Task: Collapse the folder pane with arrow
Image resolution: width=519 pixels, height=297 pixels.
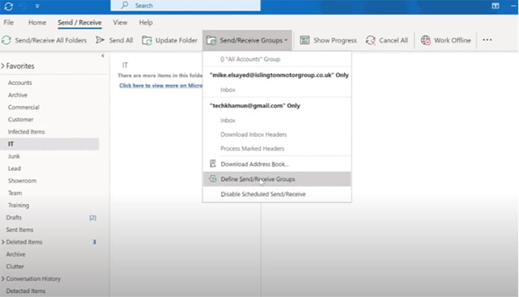Action: point(103,56)
